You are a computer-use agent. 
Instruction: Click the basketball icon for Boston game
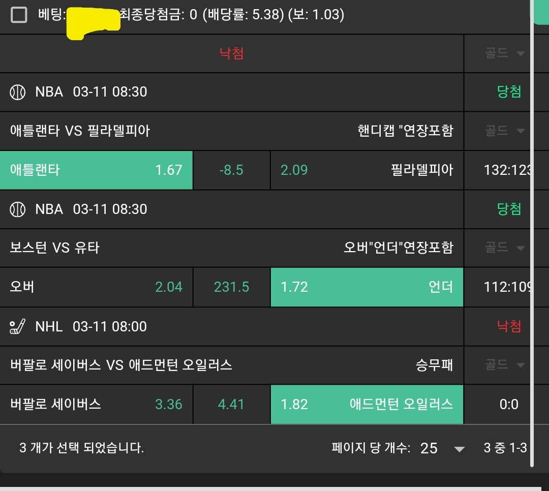18,209
